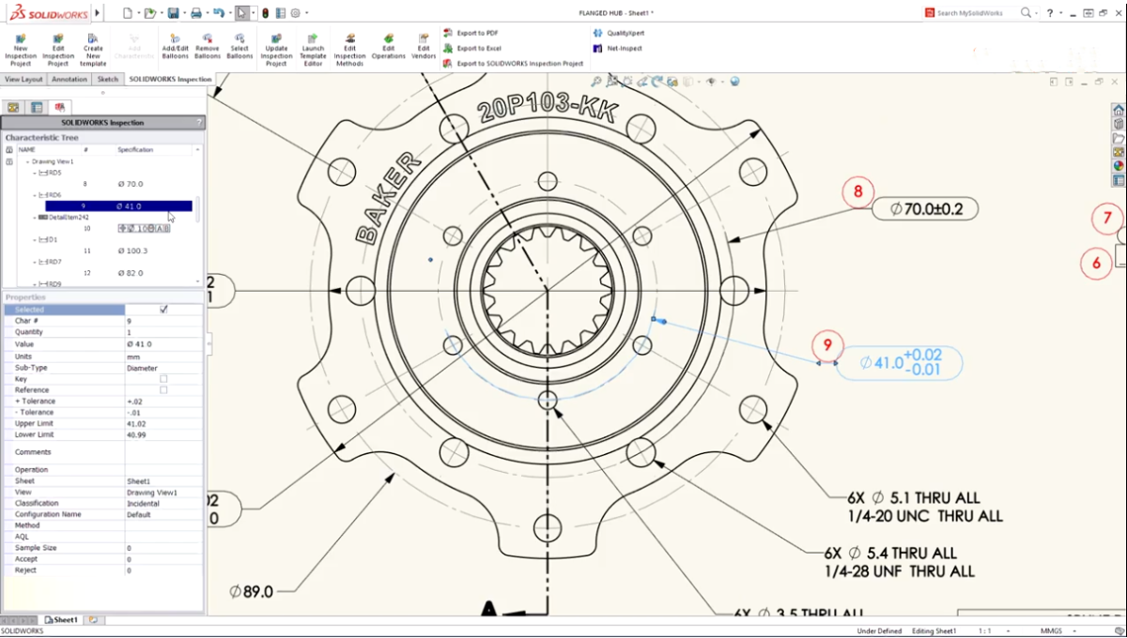Screen dimensions: 1127x638
Task: Click the Open document icon
Action: pos(149,13)
